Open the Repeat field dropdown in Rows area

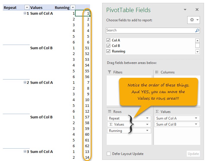148,118
